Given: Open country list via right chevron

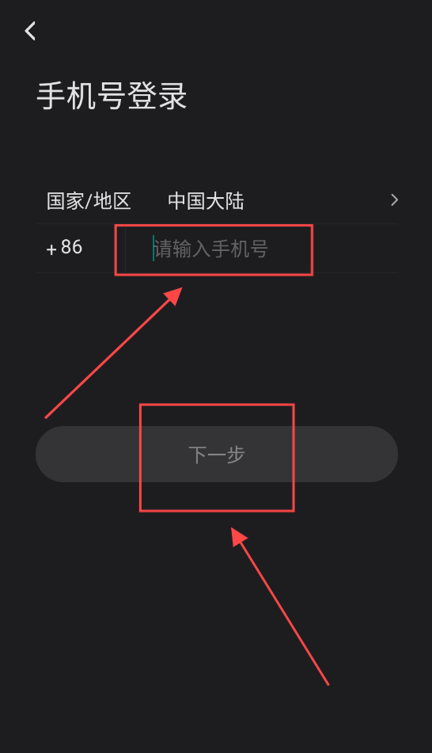Looking at the screenshot, I should [394, 200].
